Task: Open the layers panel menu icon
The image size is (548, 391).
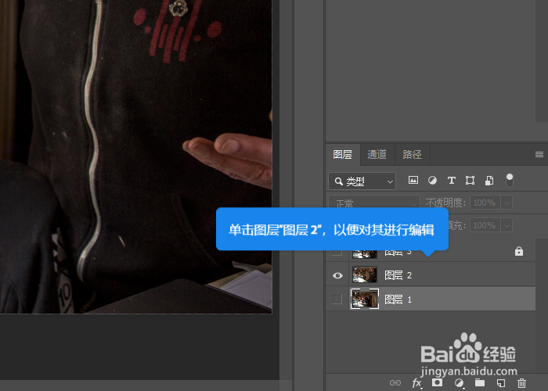Action: coord(539,154)
